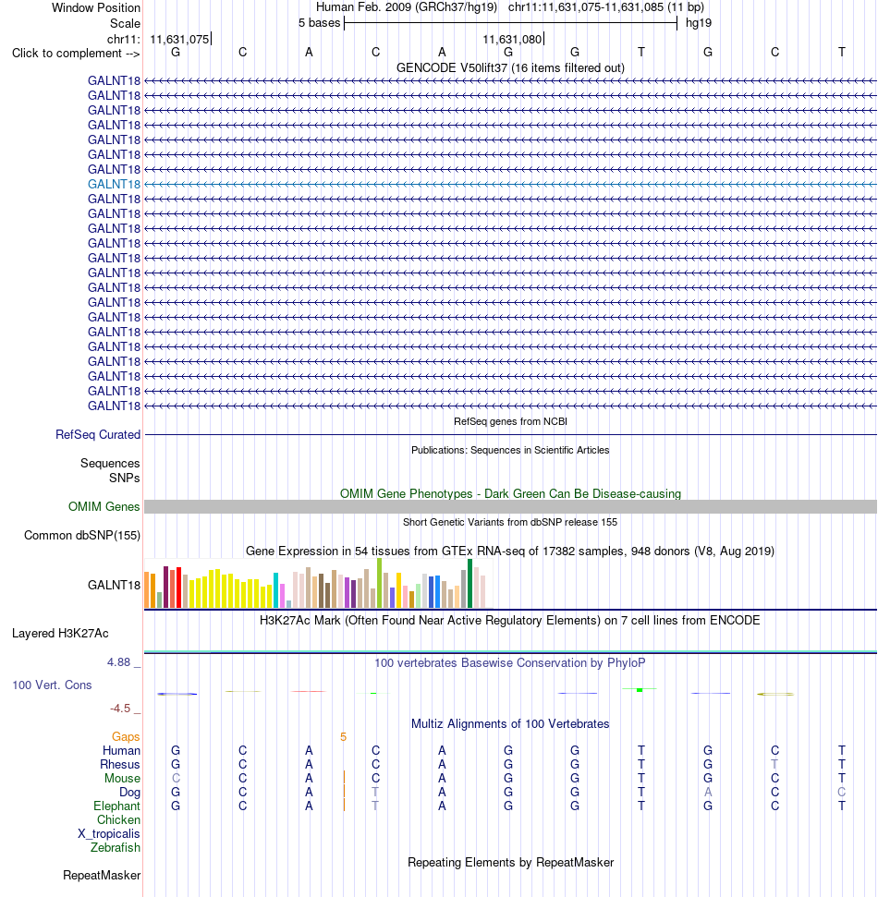Click the Human Feb. 2009 (GRCh37/hg19) title text
Image resolution: width=878 pixels, height=897 pixels.
pyautogui.click(x=407, y=7)
